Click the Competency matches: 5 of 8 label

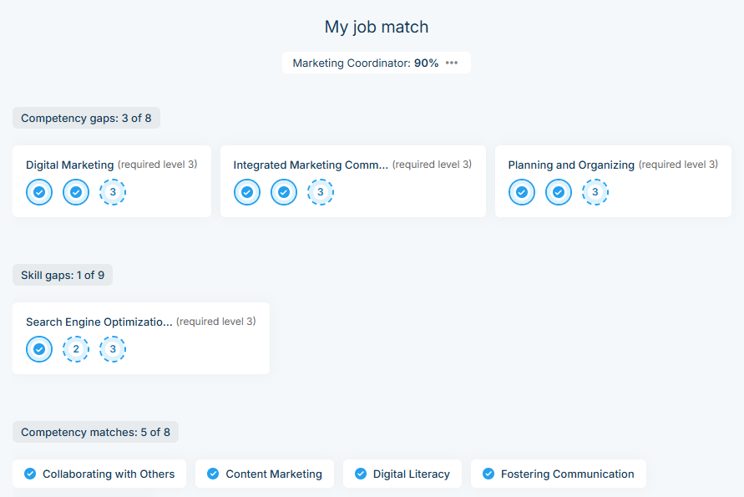[x=95, y=432]
